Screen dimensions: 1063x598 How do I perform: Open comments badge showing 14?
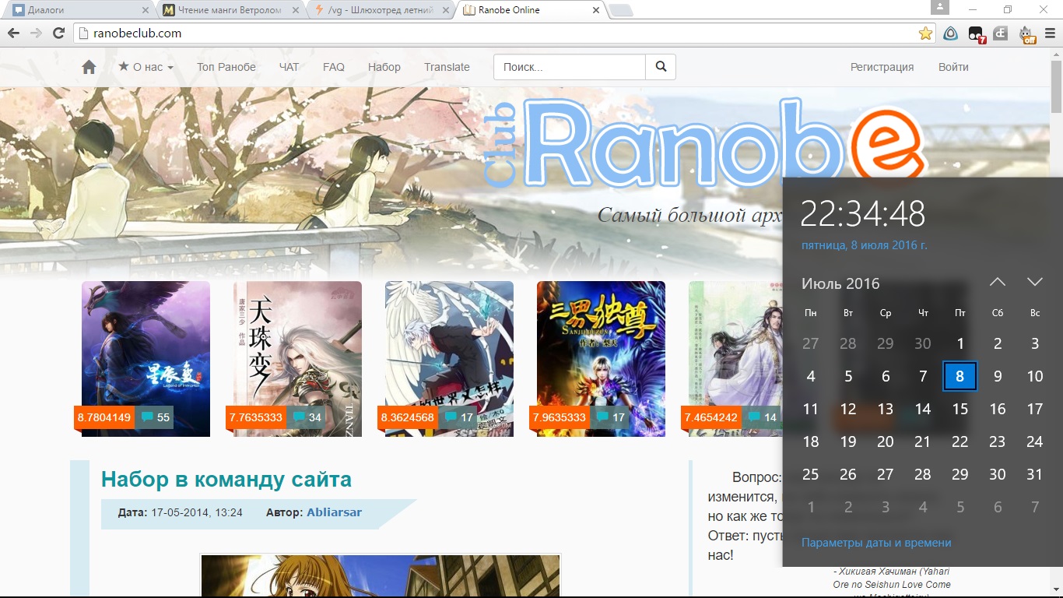point(762,417)
